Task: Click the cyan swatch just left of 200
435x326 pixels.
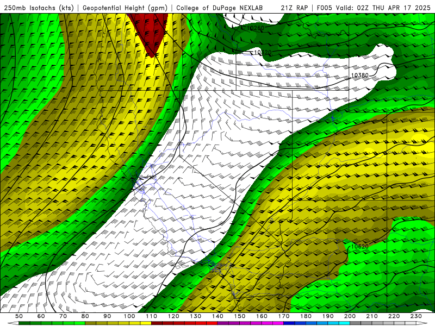Action: (344, 323)
